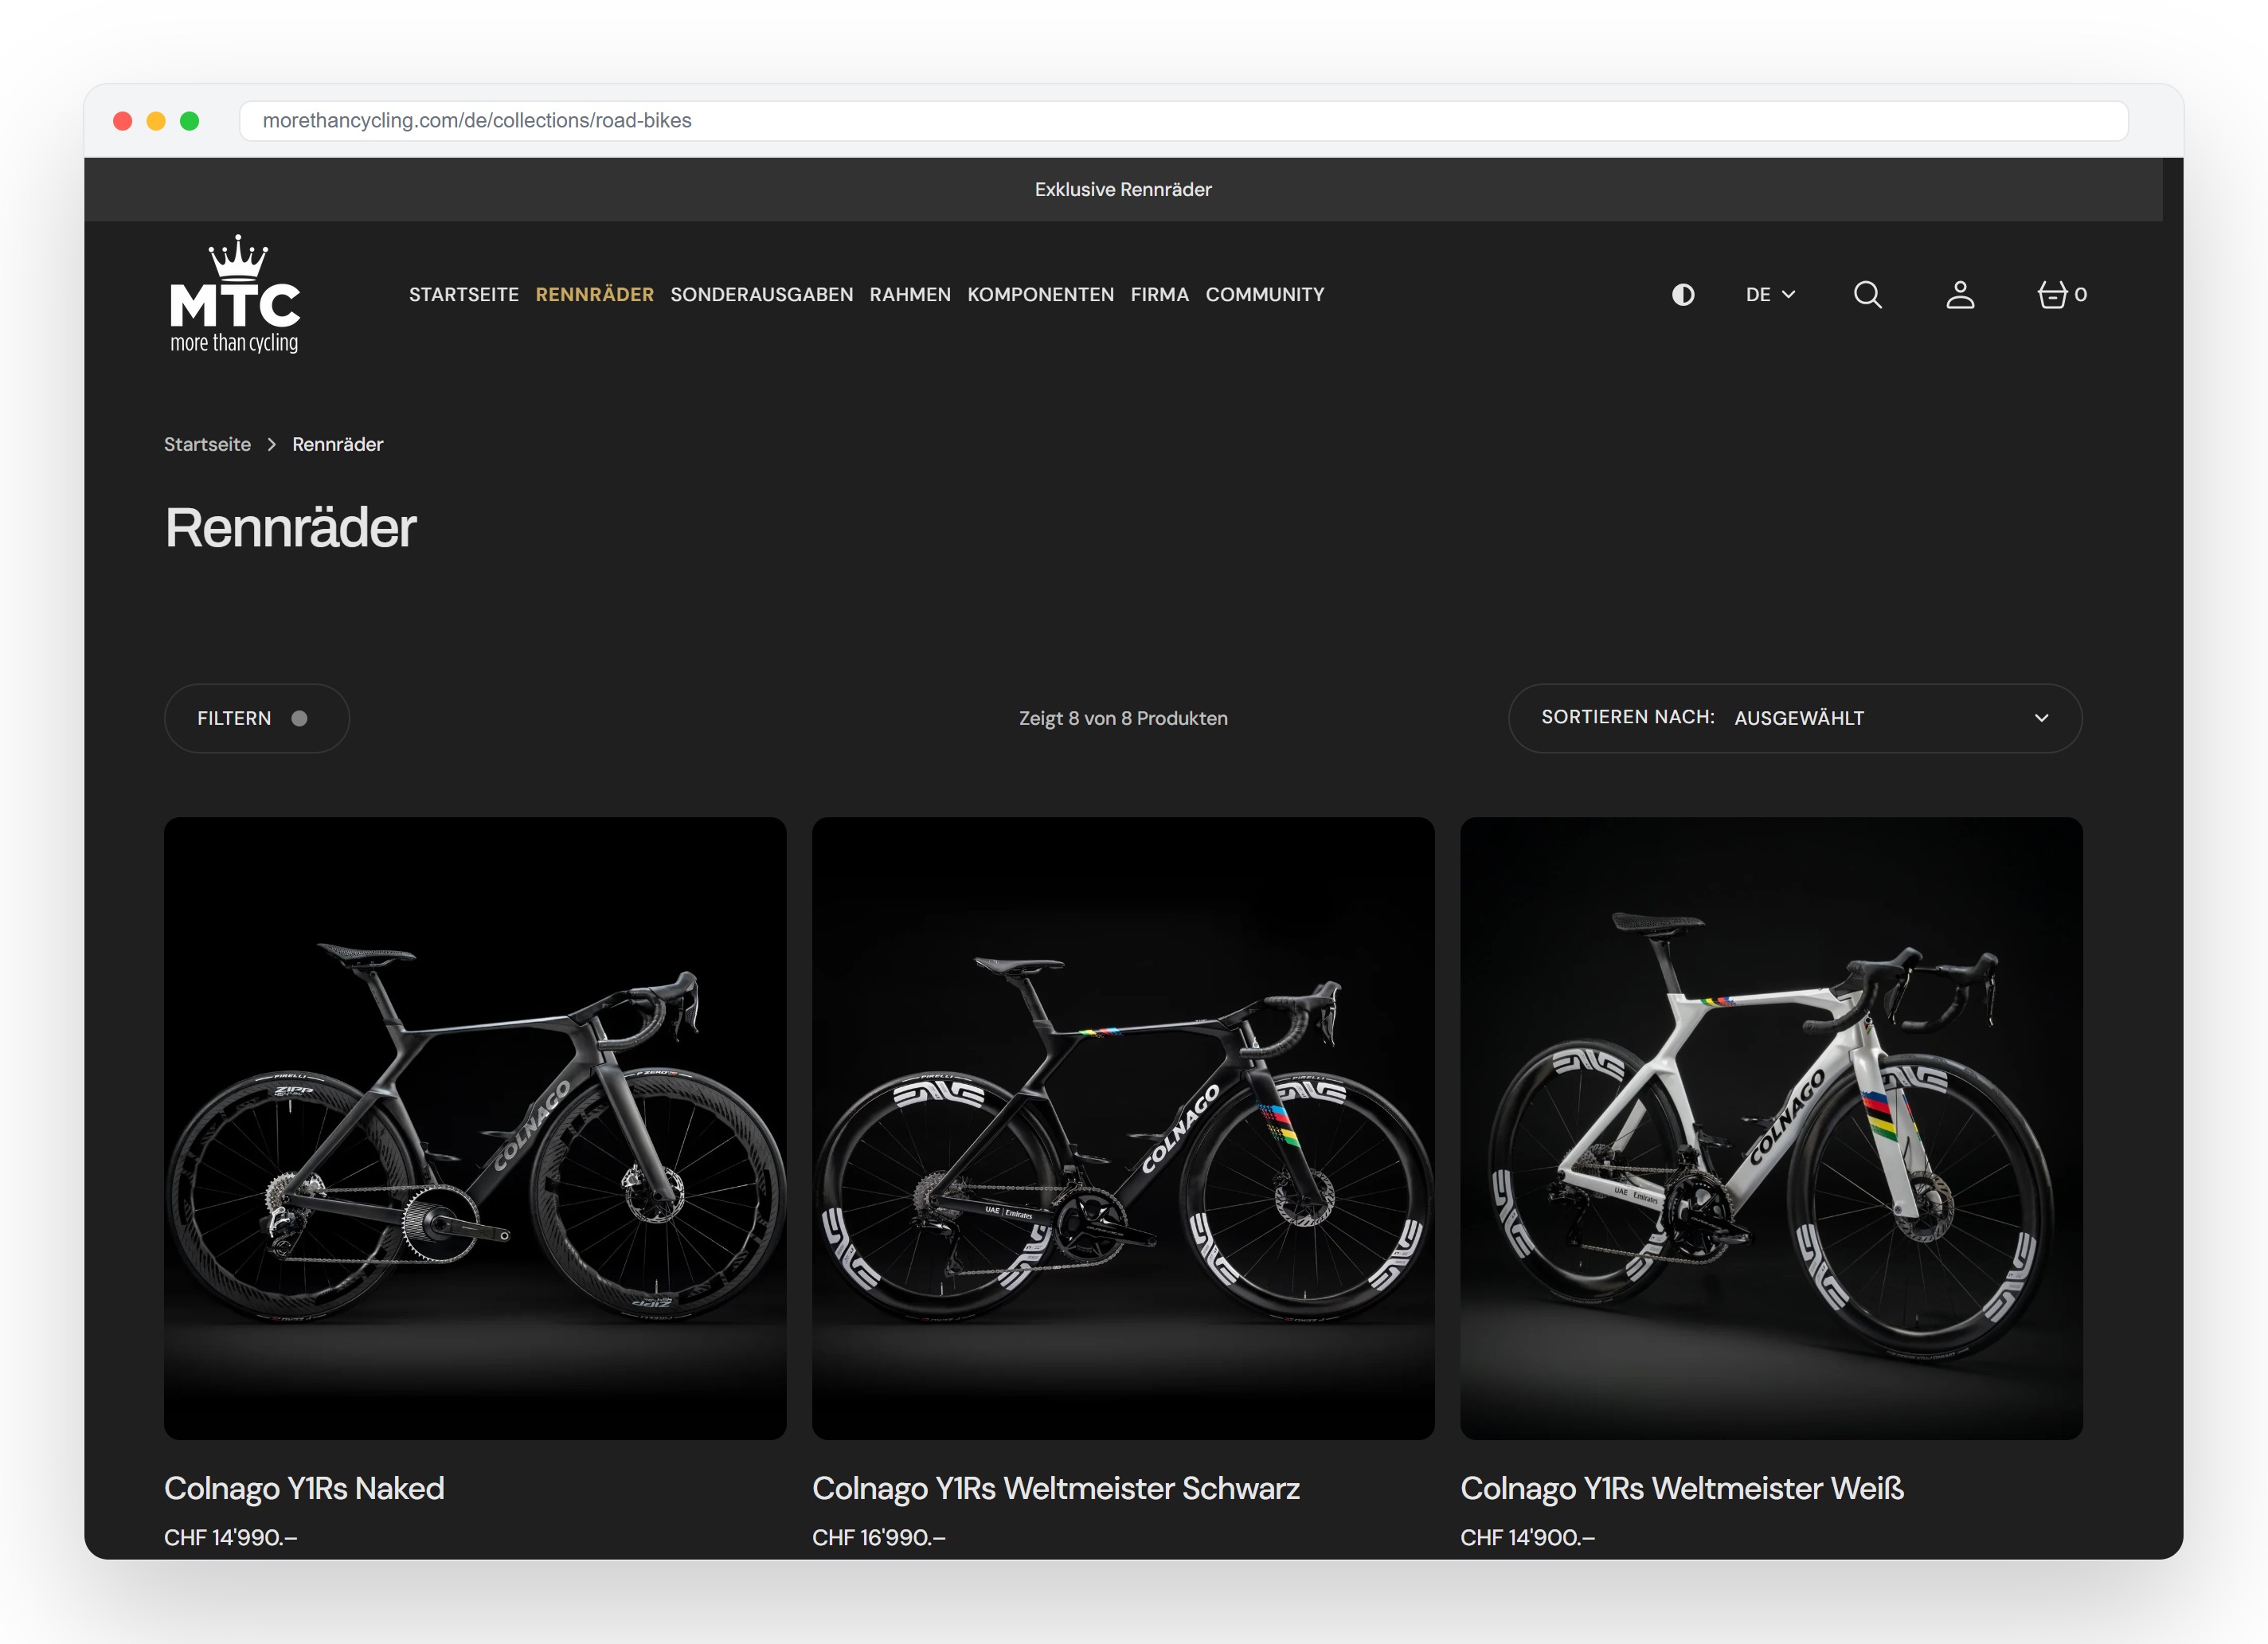Open the user account icon
2268x1644 pixels.
1960,295
